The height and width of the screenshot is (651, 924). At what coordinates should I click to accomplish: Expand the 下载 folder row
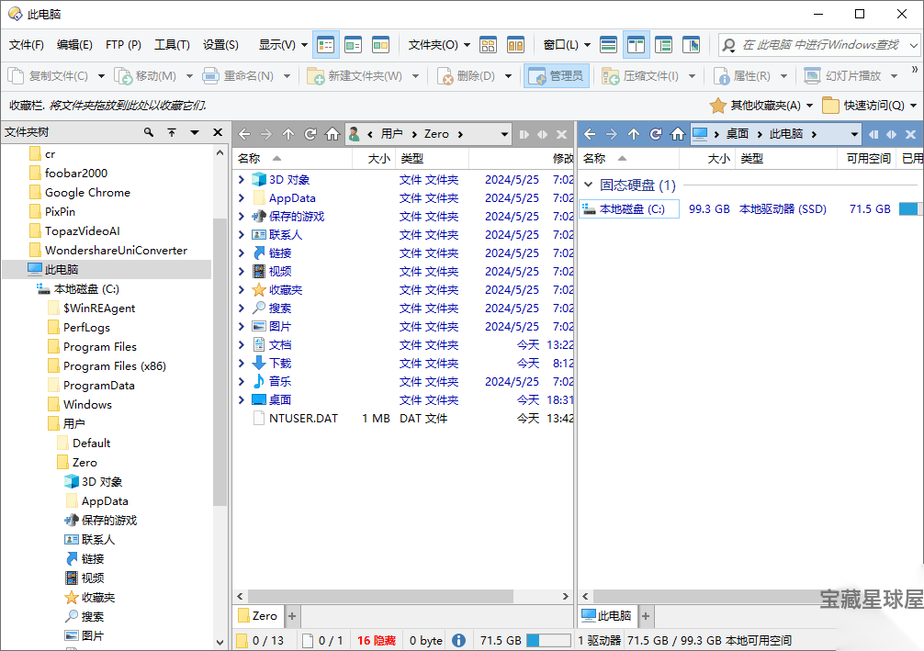pyautogui.click(x=242, y=363)
